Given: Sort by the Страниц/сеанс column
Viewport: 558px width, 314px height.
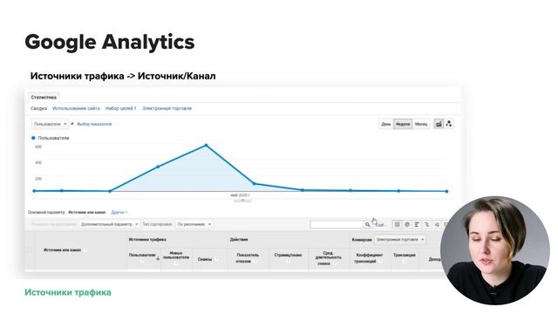Looking at the screenshot, I should point(288,255).
